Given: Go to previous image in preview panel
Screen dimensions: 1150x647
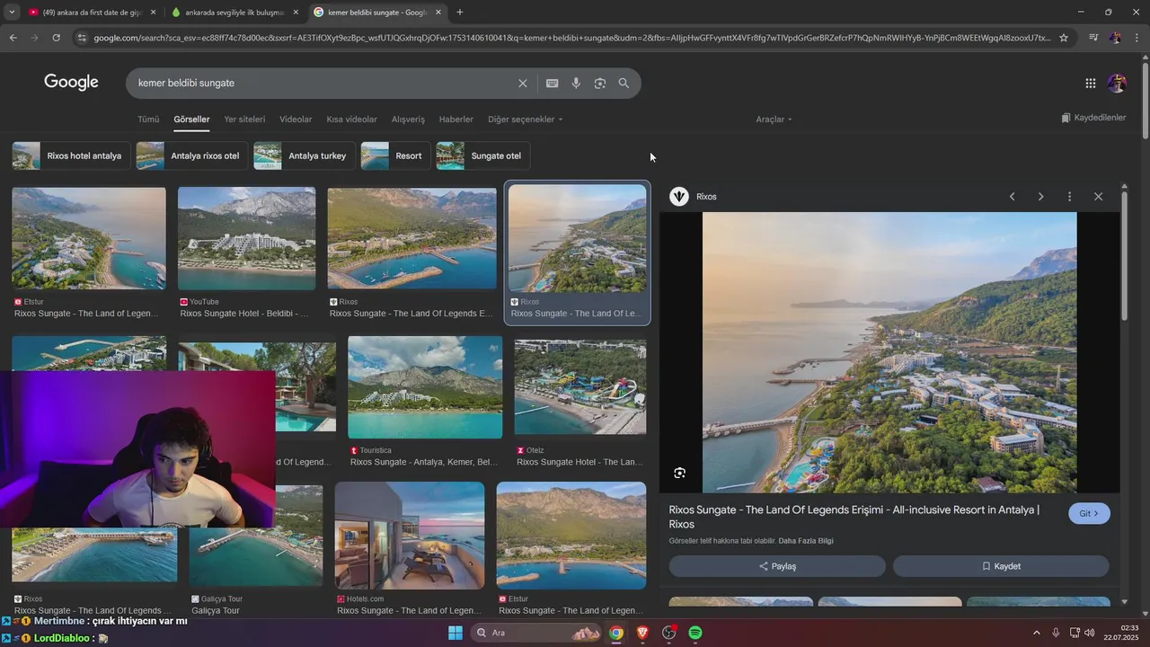Looking at the screenshot, I should tap(1012, 197).
